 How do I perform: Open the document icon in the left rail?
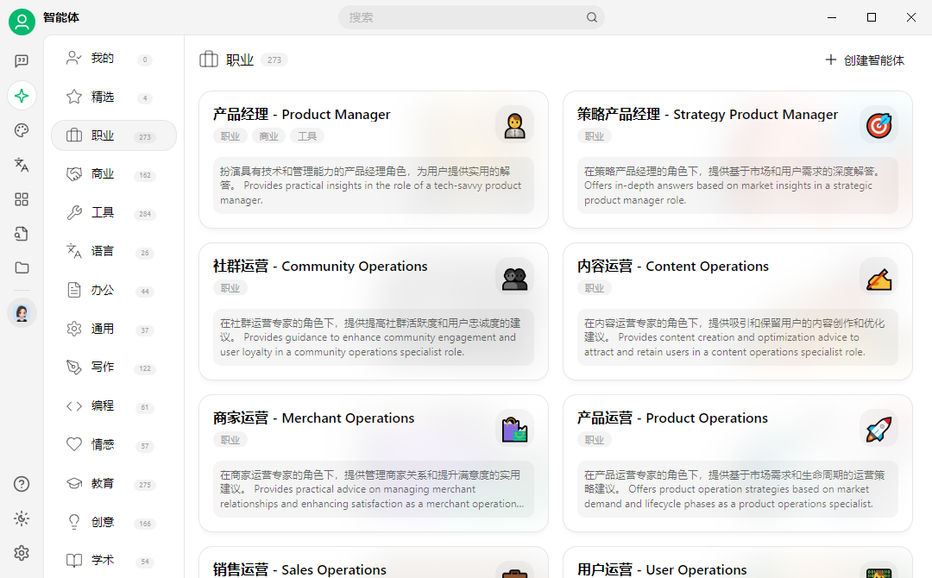[x=22, y=233]
